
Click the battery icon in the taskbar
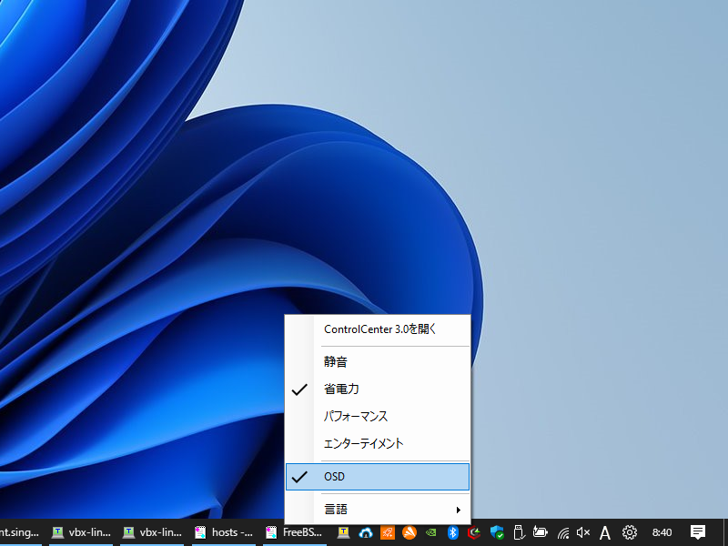[x=541, y=532]
